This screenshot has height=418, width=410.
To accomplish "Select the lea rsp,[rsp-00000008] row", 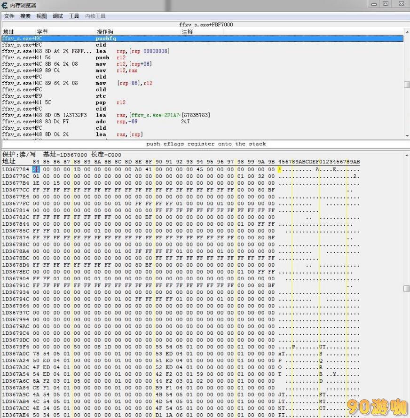I will (202, 51).
